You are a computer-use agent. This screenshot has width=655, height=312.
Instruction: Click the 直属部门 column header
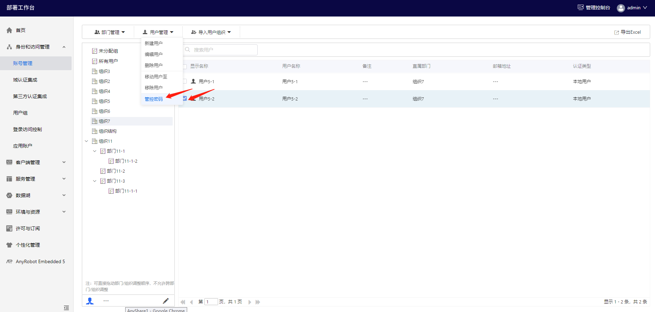point(421,66)
